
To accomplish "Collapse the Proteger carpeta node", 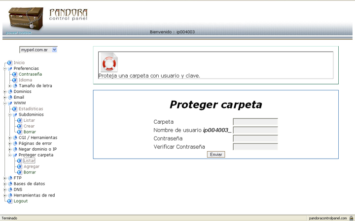I will [x=9, y=155].
